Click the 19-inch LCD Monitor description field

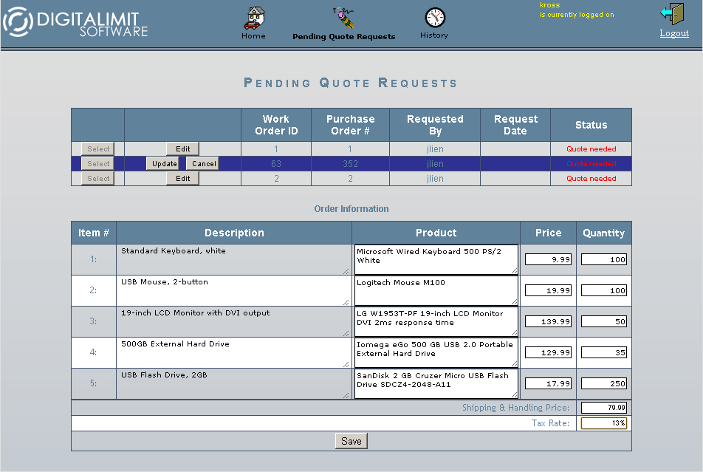233,322
